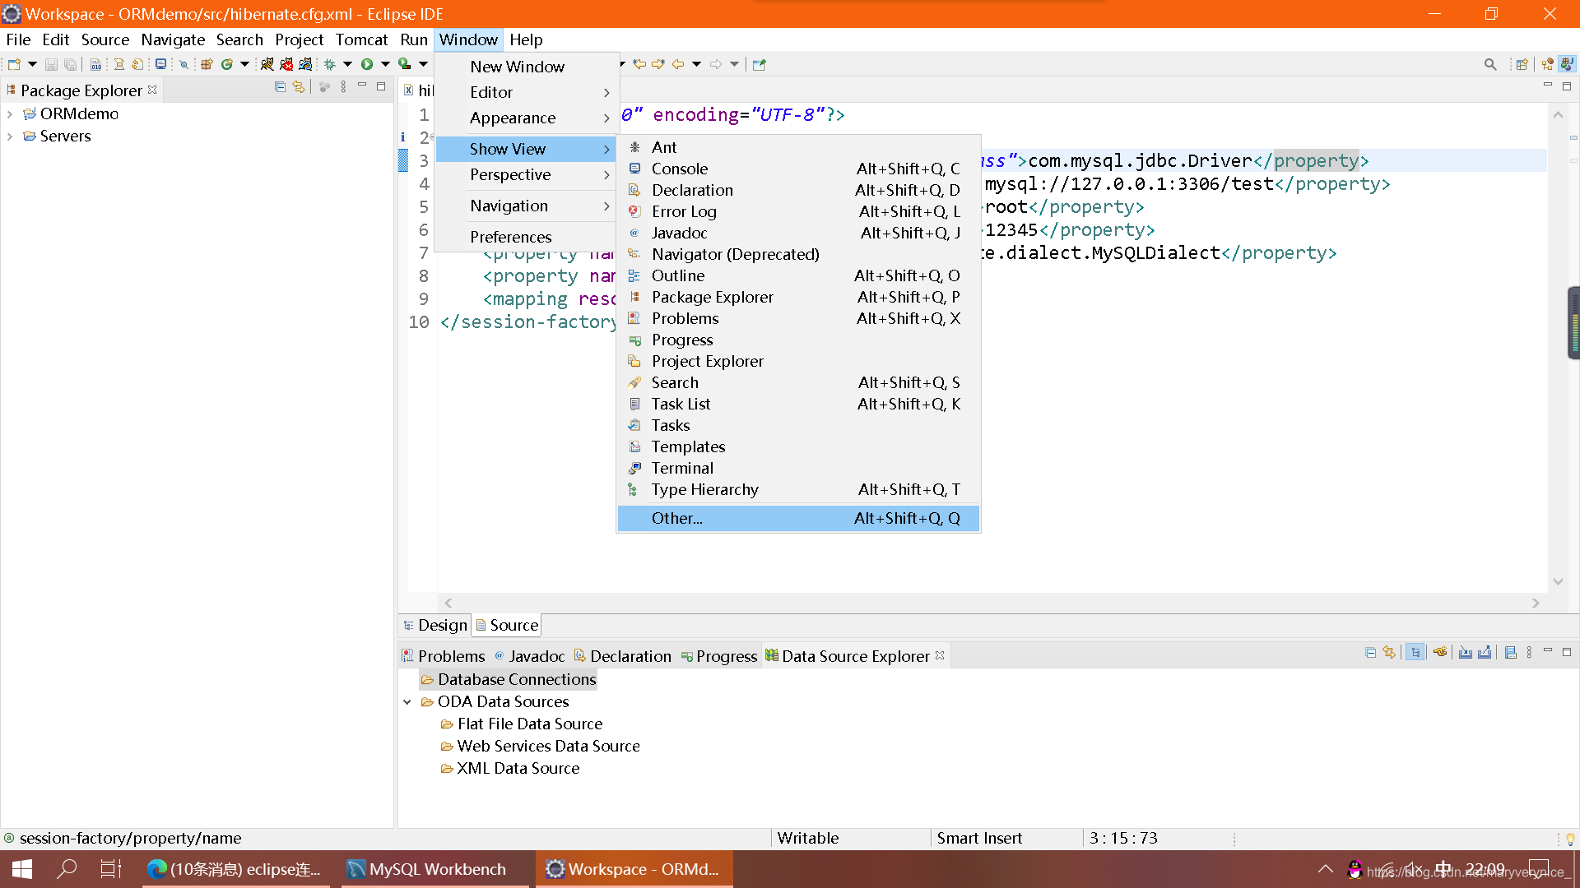Click the Type Hierarchy icon in Show View
Screen dimensions: 1580x888
(x=634, y=488)
